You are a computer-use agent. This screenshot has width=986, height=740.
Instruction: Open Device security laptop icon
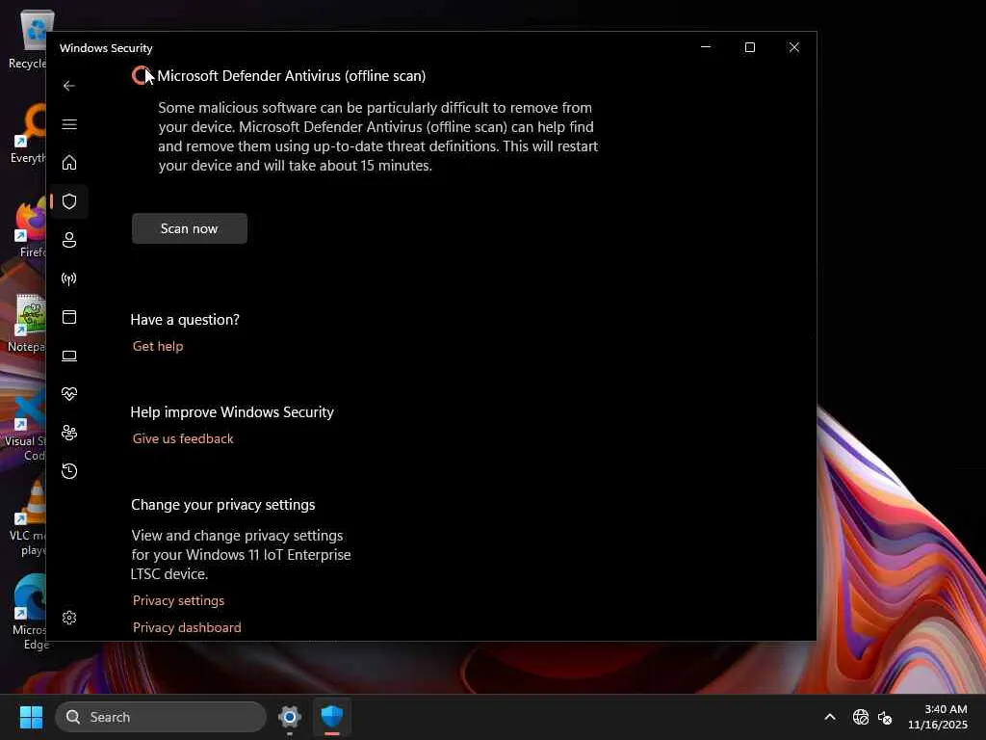pos(69,357)
